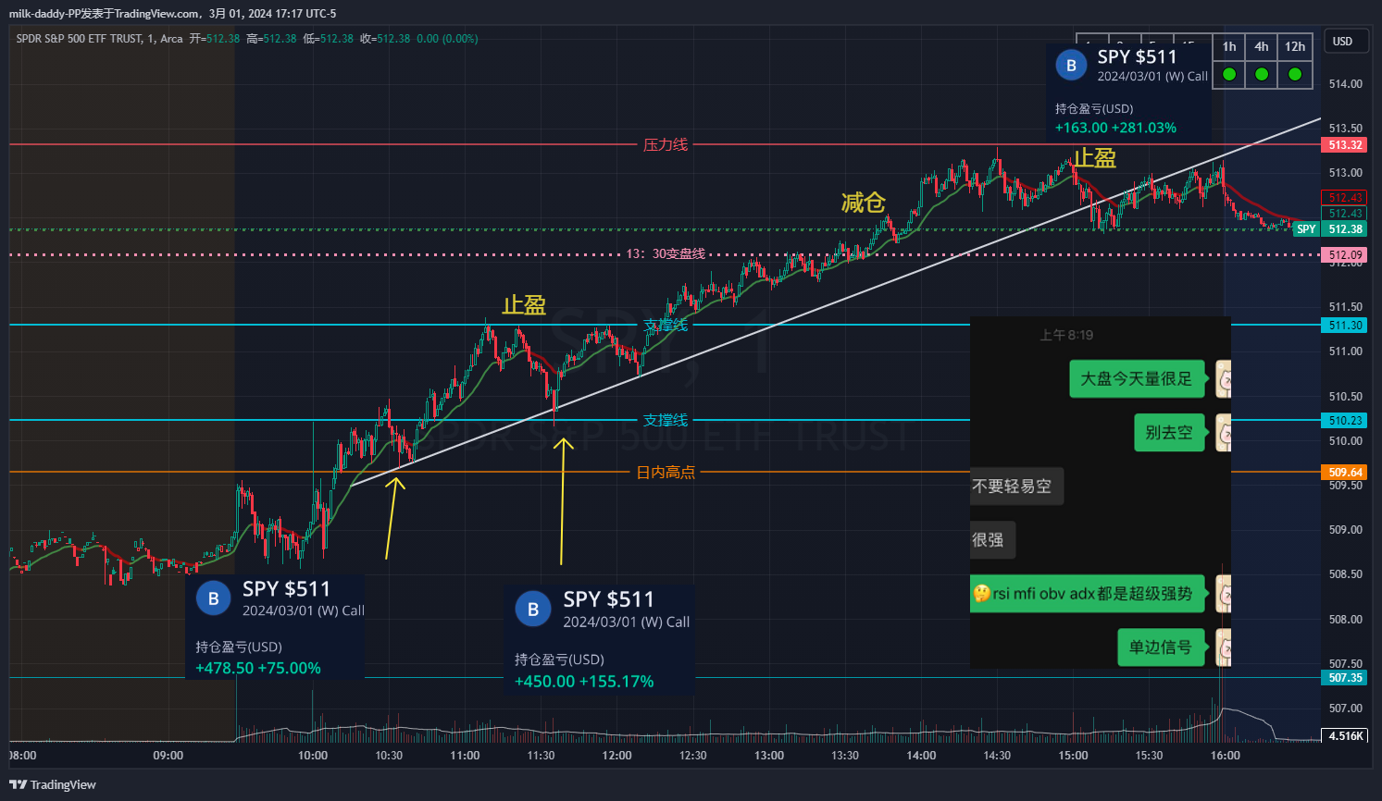Click the 大盘今天量很足 chat bubble

1137,379
